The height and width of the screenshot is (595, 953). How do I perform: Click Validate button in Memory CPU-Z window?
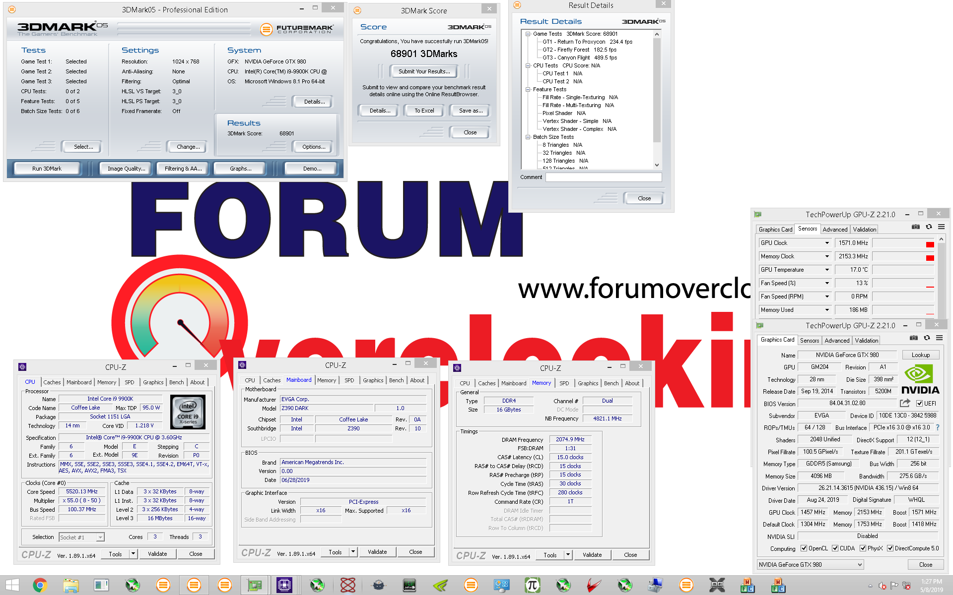(592, 555)
